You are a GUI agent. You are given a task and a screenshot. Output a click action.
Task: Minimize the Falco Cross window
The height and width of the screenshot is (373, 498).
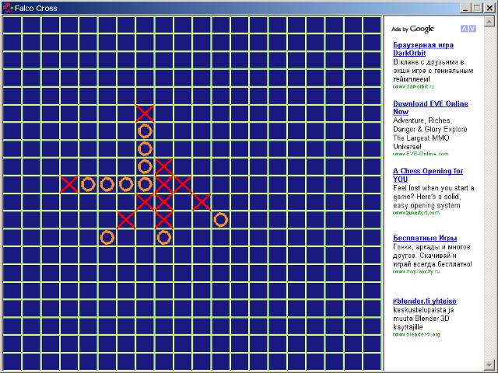pos(465,8)
